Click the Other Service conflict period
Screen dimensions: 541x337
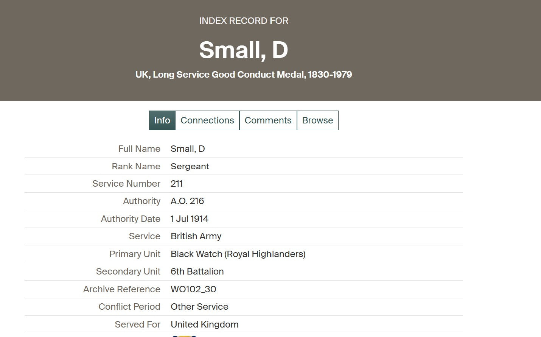(x=199, y=307)
